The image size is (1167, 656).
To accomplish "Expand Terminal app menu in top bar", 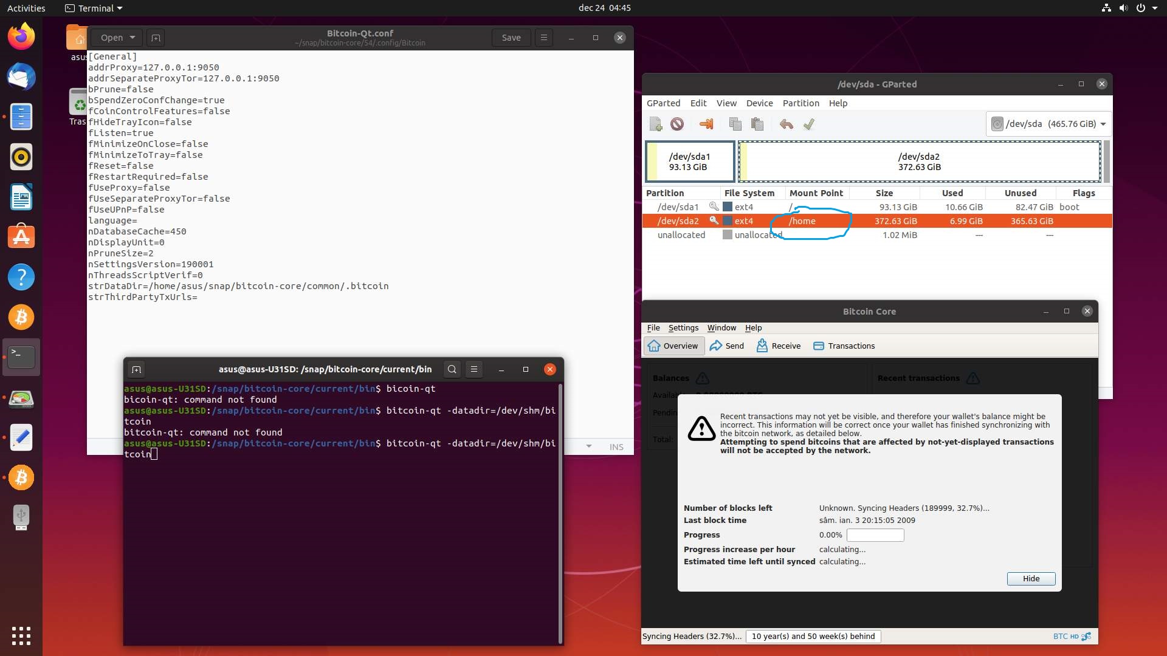I will coord(94,8).
